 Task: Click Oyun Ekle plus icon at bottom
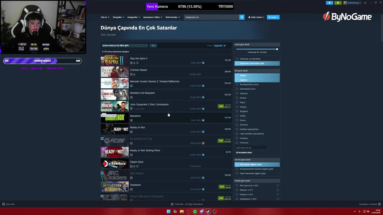(4, 204)
